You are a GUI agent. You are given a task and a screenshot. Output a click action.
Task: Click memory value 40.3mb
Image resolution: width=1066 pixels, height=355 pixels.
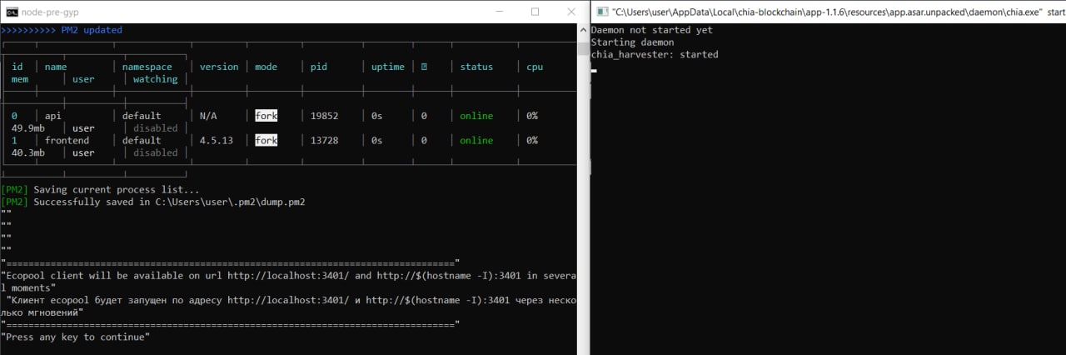[x=28, y=152]
